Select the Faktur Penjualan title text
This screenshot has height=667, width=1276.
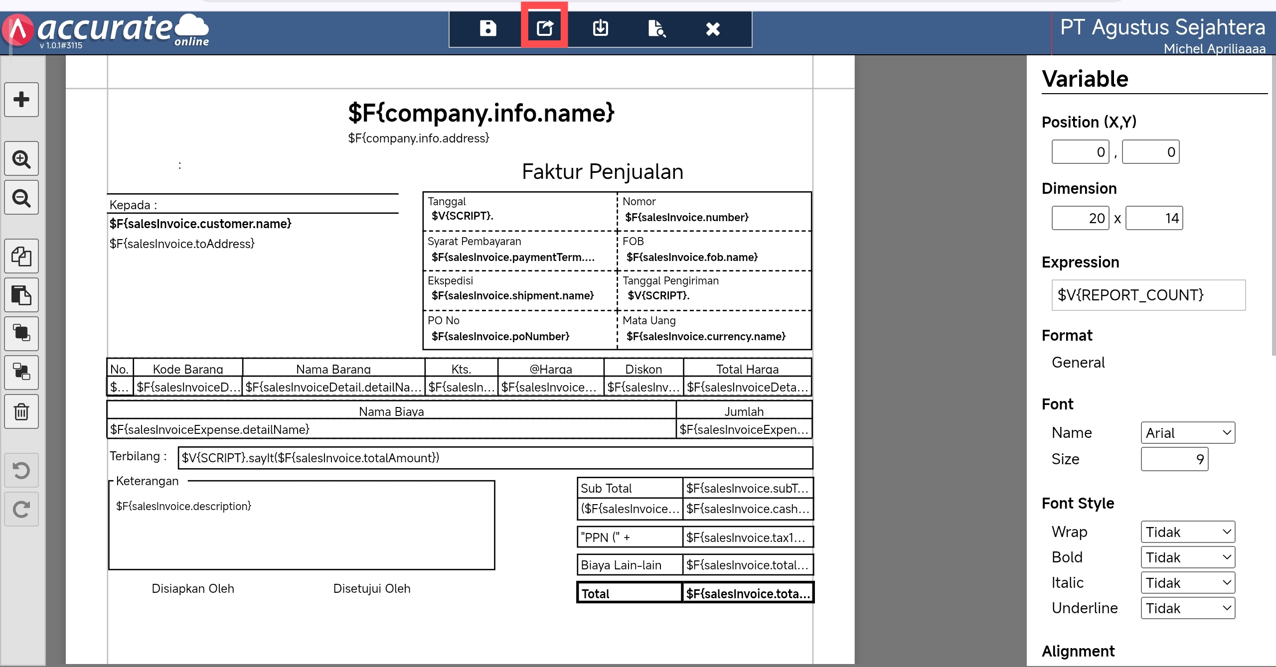[x=602, y=172]
